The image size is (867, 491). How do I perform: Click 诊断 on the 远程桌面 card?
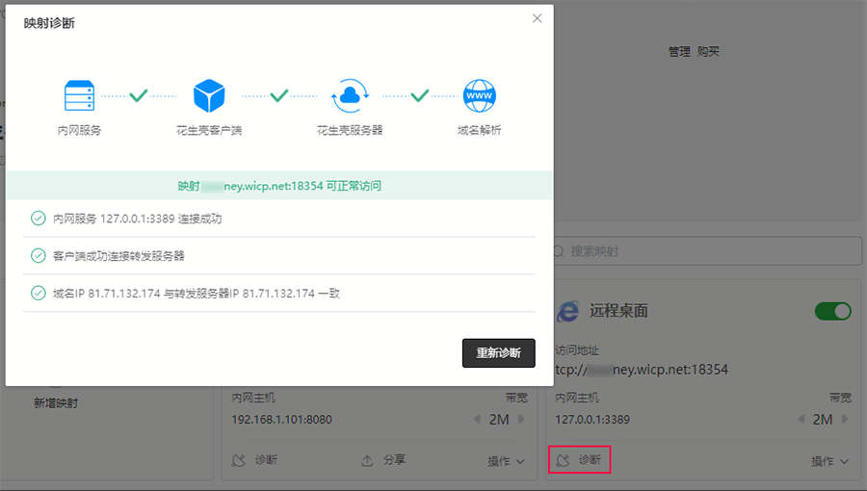click(580, 459)
